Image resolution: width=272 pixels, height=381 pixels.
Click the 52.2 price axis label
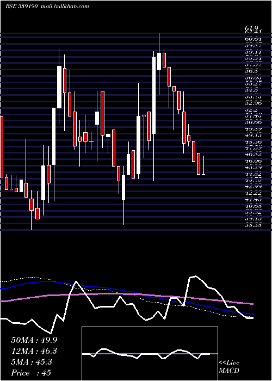point(251,109)
